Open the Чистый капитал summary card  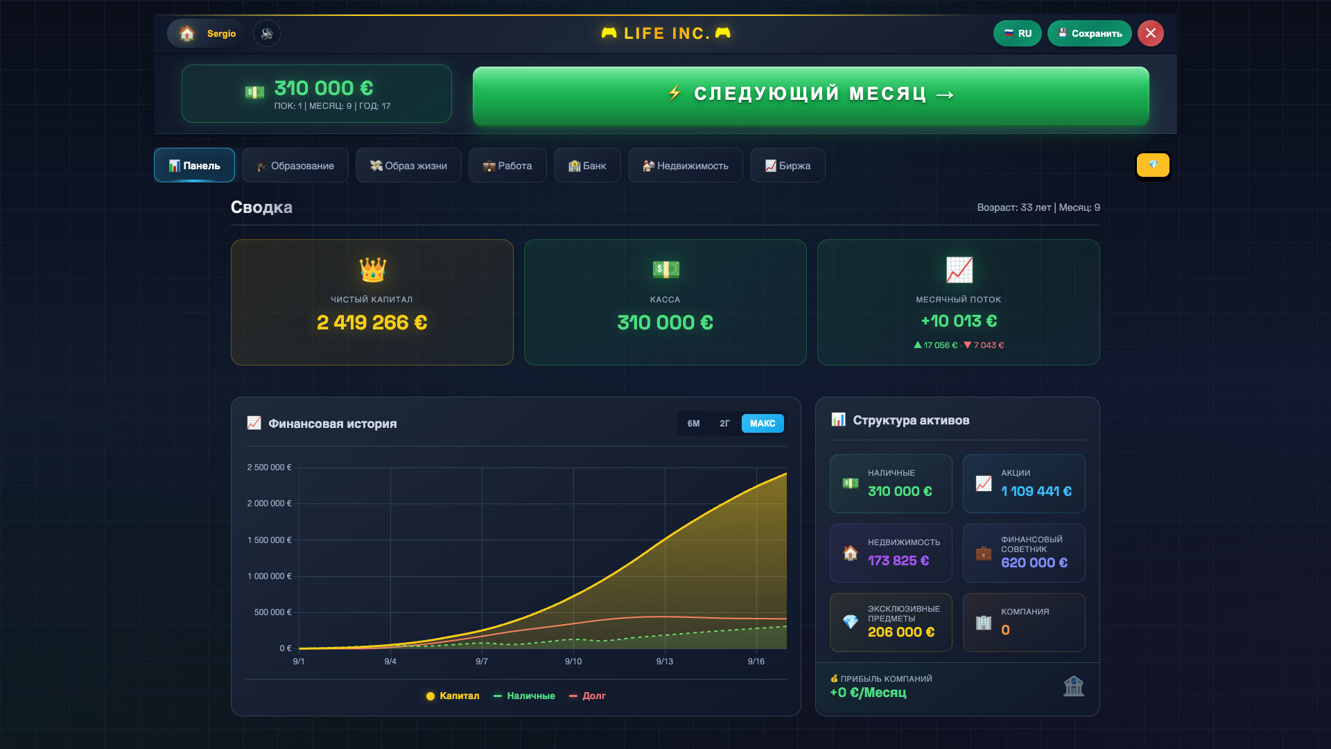[x=372, y=302]
